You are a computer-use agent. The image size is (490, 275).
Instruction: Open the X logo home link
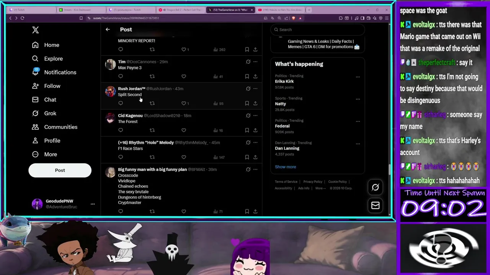pyautogui.click(x=36, y=30)
